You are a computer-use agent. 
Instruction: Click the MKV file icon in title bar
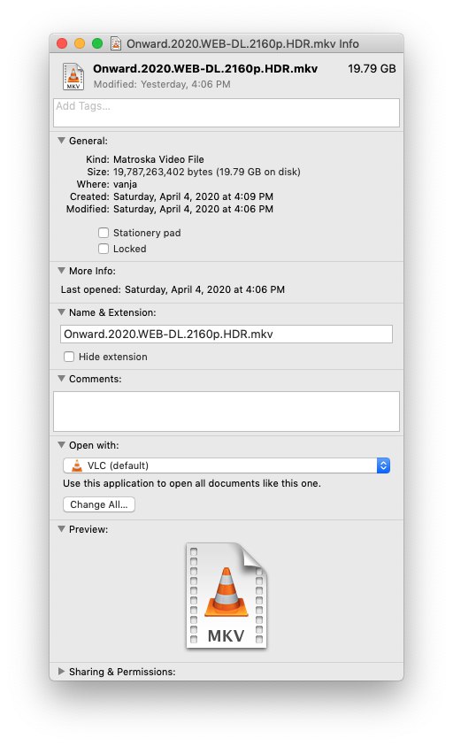tap(116, 43)
